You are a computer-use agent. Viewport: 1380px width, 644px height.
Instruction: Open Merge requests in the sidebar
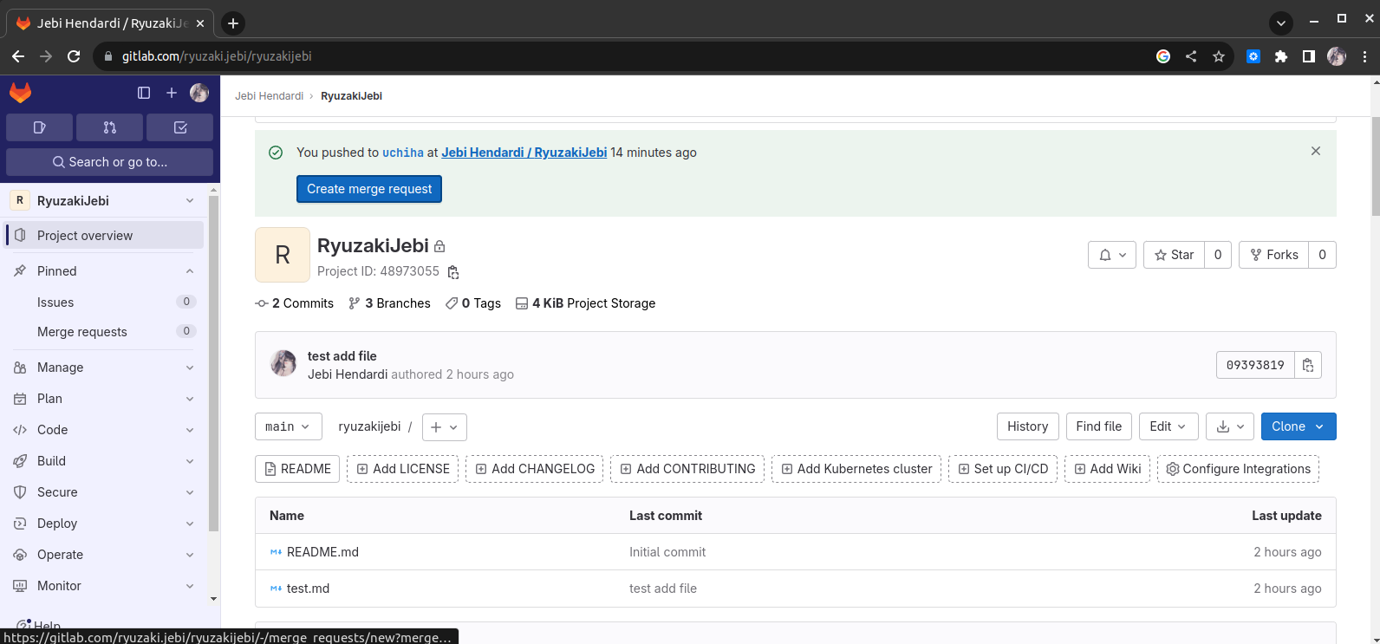point(104,331)
